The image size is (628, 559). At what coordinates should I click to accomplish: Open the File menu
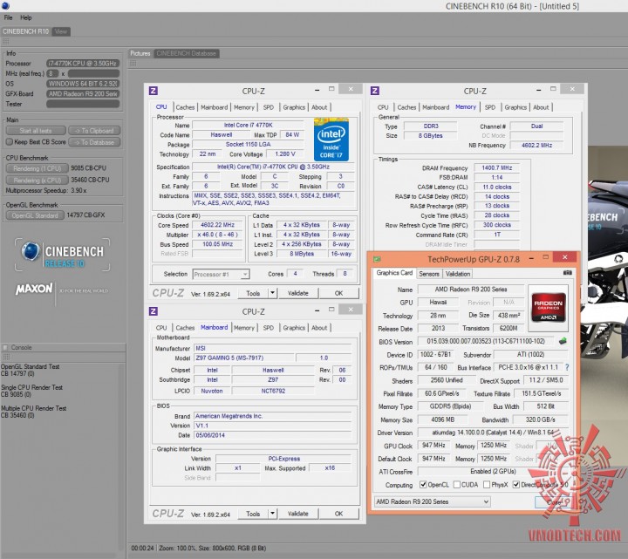[8, 17]
